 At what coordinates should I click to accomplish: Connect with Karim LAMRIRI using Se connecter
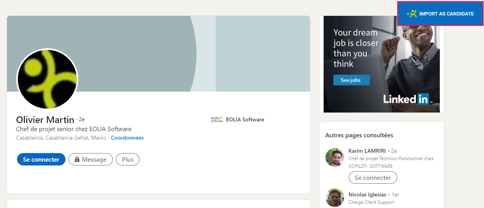coord(372,177)
